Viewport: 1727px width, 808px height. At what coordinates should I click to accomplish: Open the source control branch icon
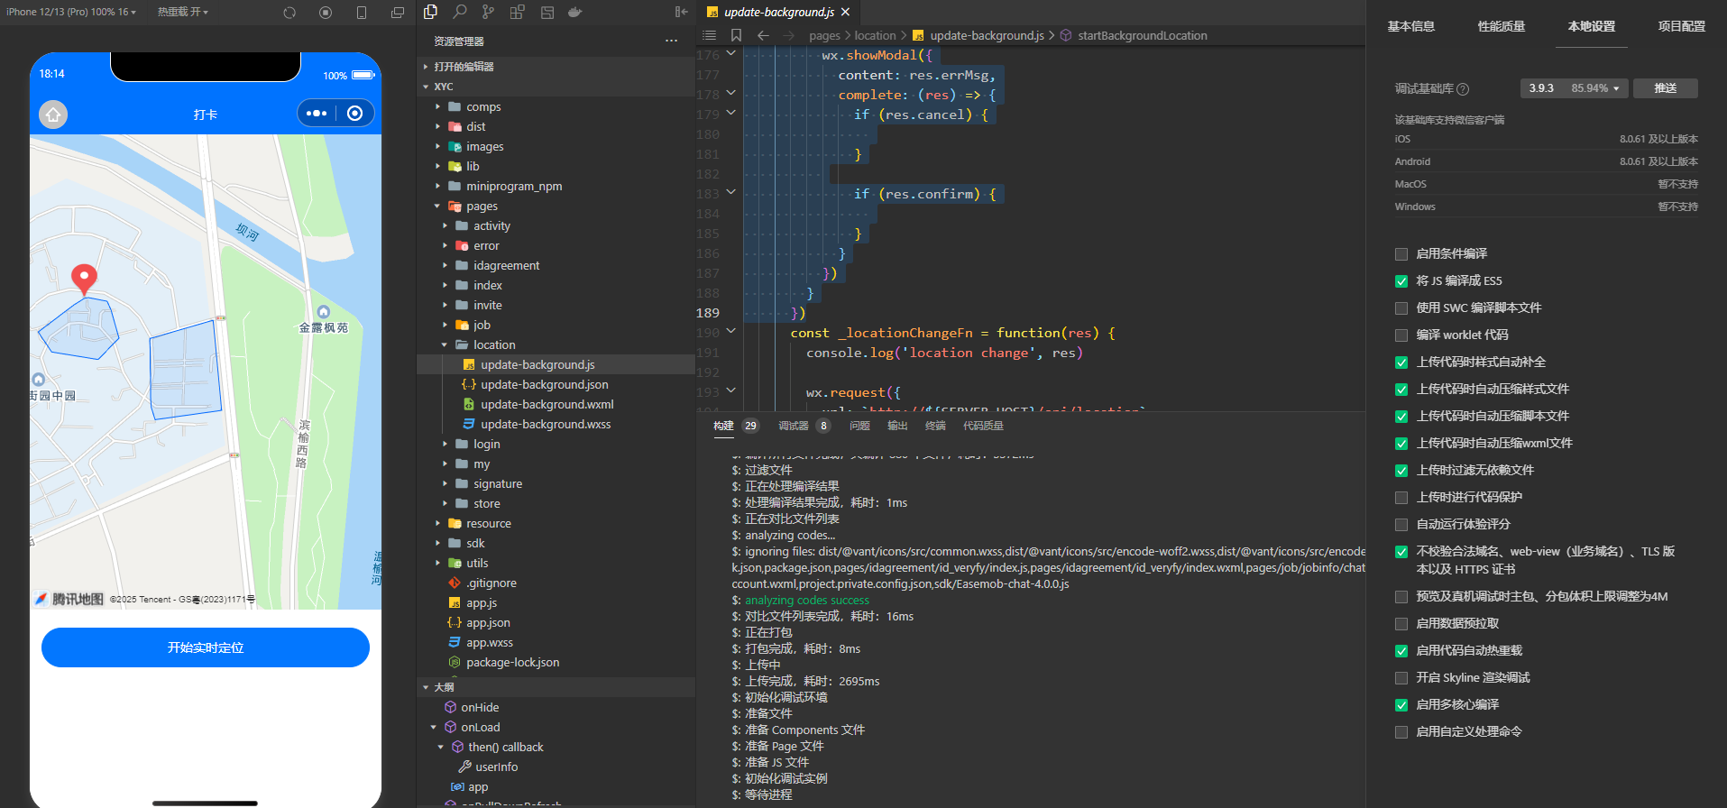tap(488, 12)
